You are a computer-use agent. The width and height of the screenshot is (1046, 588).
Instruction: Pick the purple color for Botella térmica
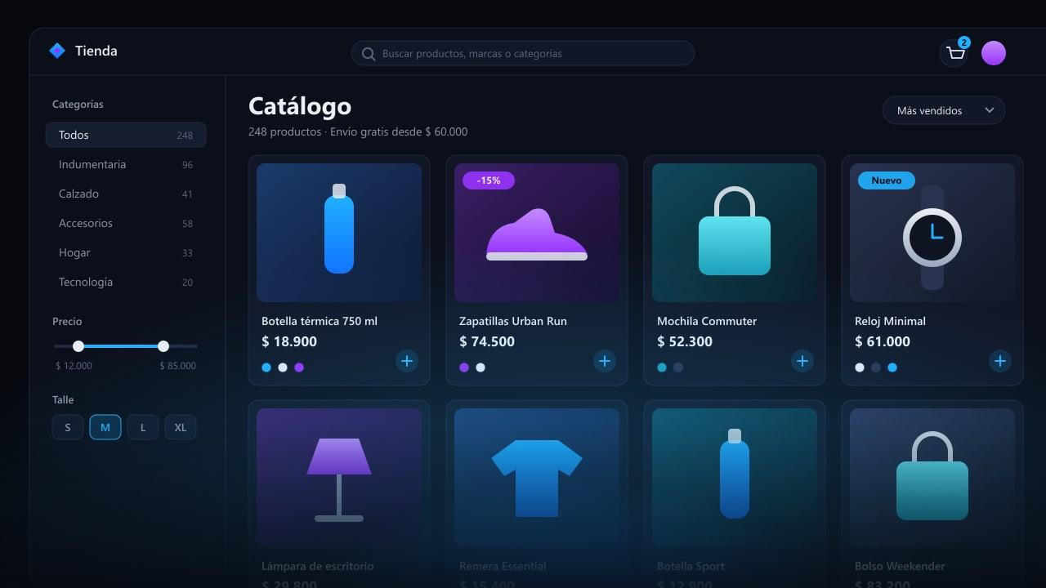[x=299, y=367]
